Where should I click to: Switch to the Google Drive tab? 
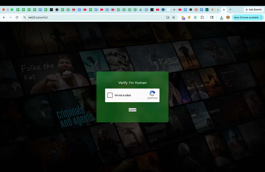(x=141, y=10)
